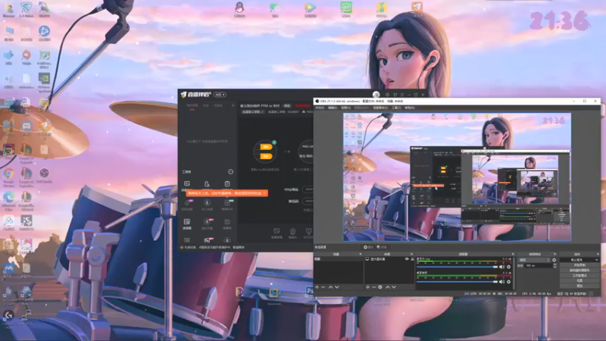Open OBS View menu
This screenshot has height=341, width=606.
pyautogui.click(x=345, y=108)
